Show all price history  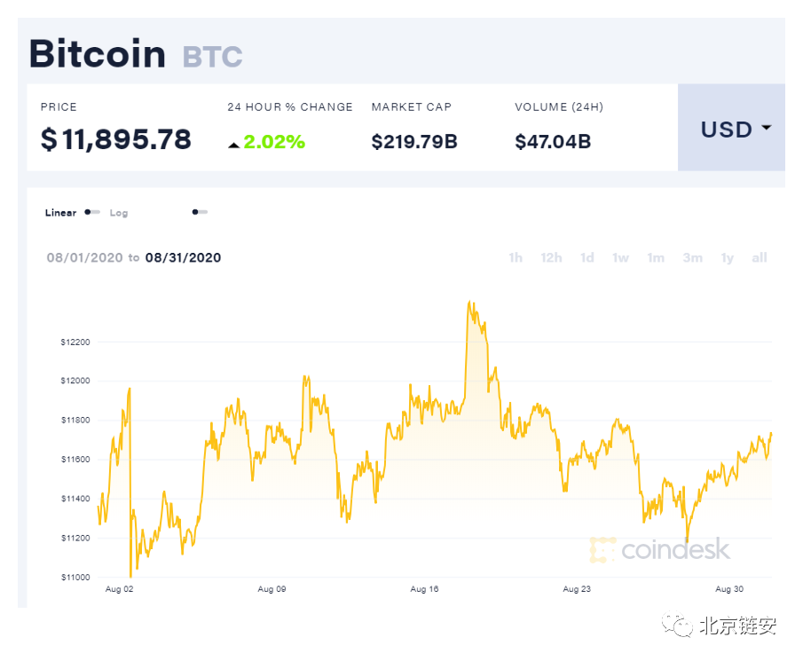click(x=759, y=257)
